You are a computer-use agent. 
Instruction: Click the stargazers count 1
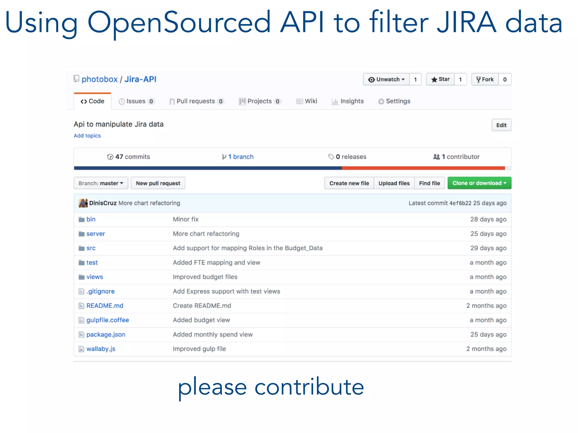pos(460,79)
